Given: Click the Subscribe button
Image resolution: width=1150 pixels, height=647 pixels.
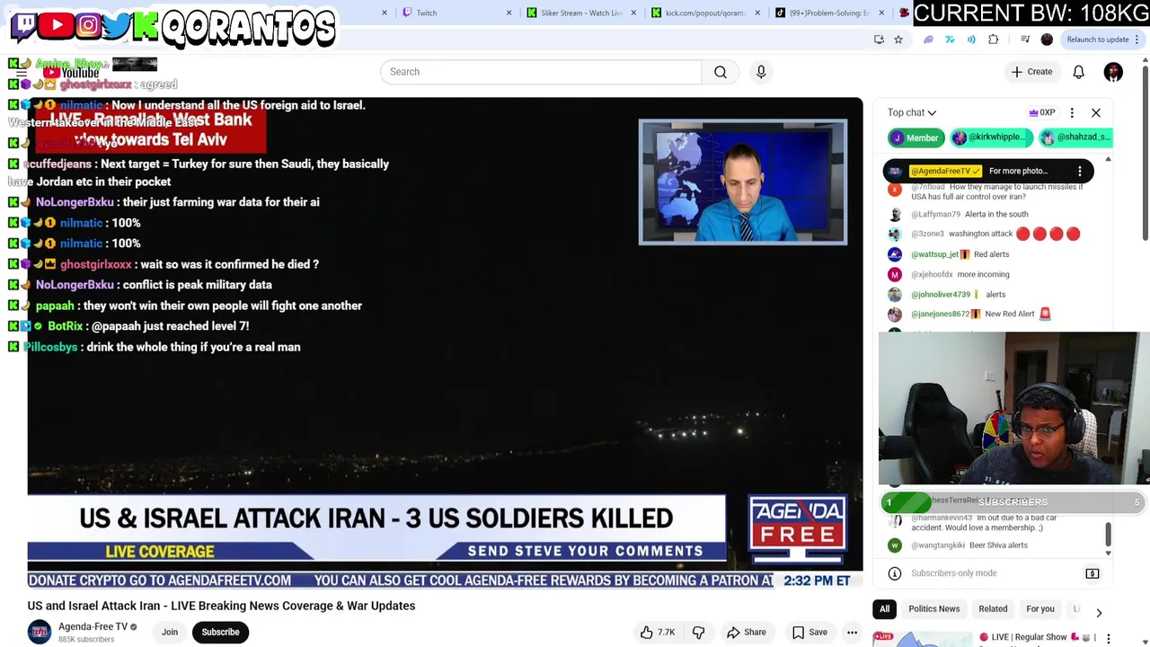Looking at the screenshot, I should coord(220,632).
